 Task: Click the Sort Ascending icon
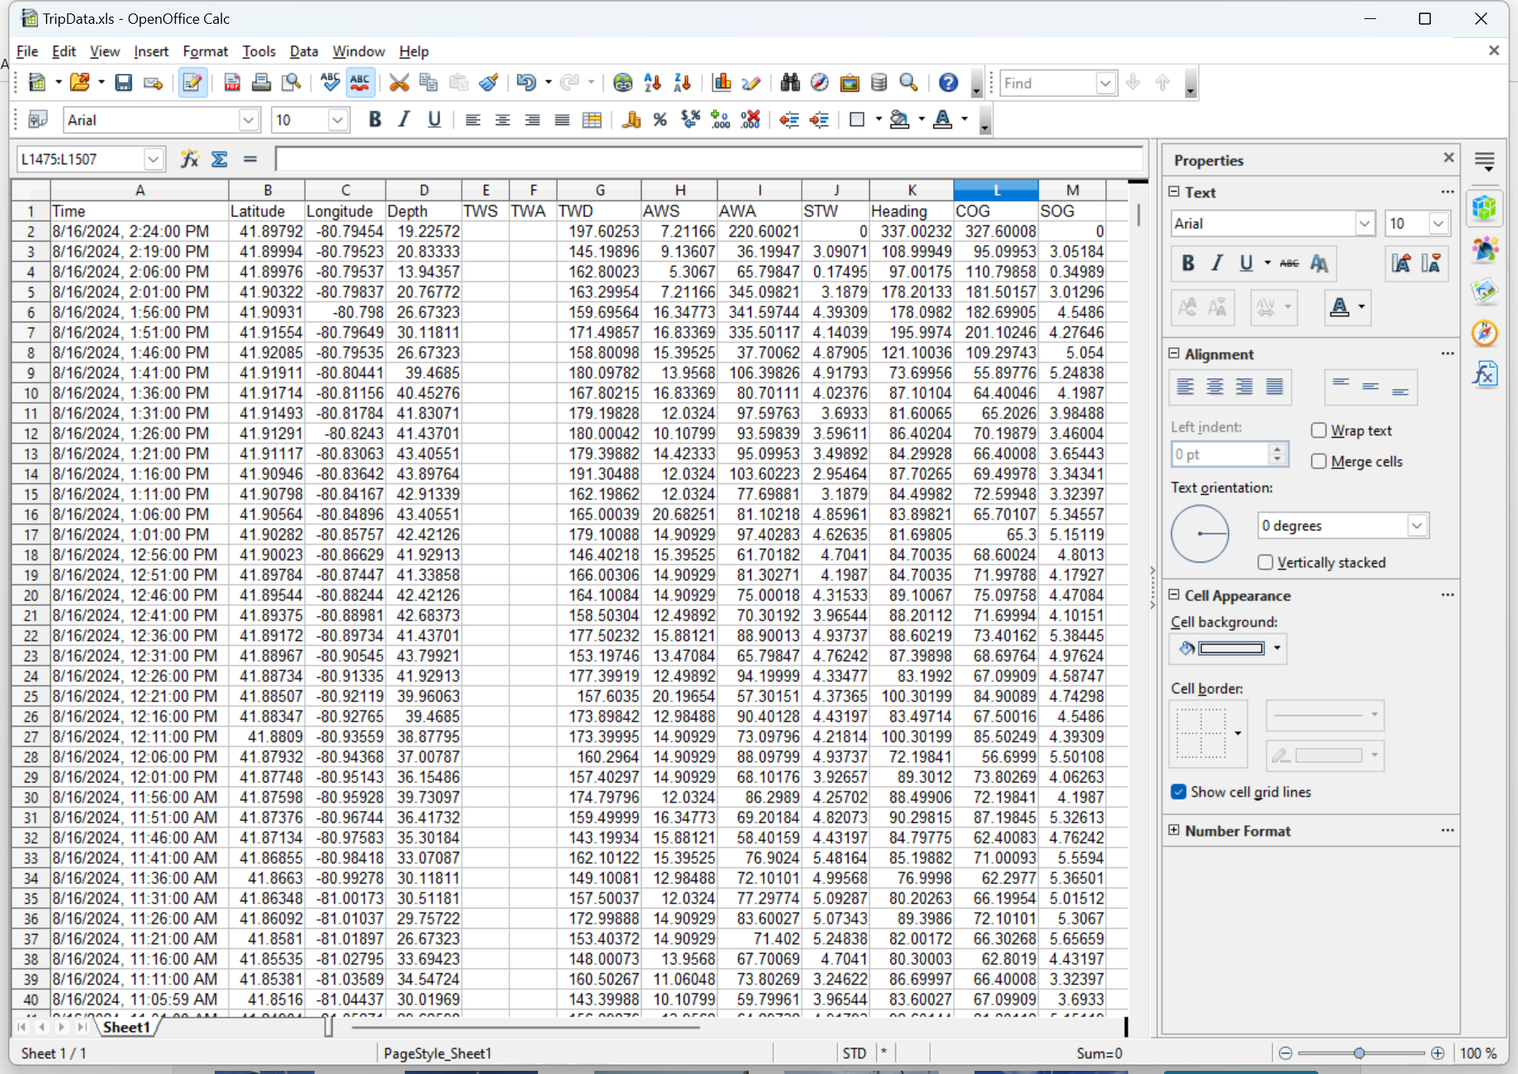tap(653, 82)
